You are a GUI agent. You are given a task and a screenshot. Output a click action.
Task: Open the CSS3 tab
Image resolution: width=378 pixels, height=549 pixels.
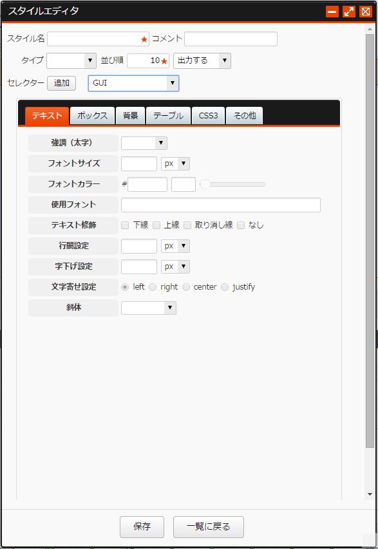click(x=209, y=116)
